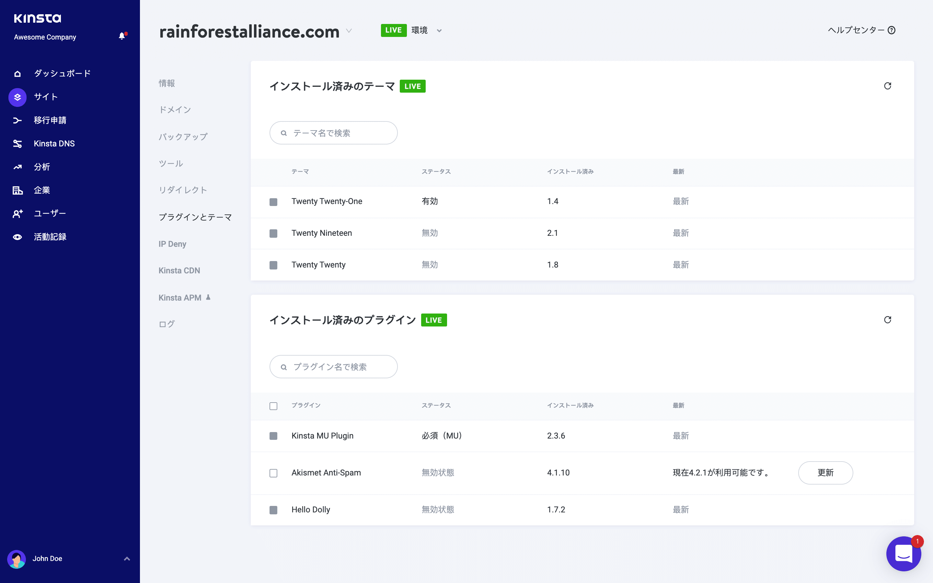The width and height of the screenshot is (933, 583).
Task: Select all plugins with the header checkbox
Action: pos(274,406)
